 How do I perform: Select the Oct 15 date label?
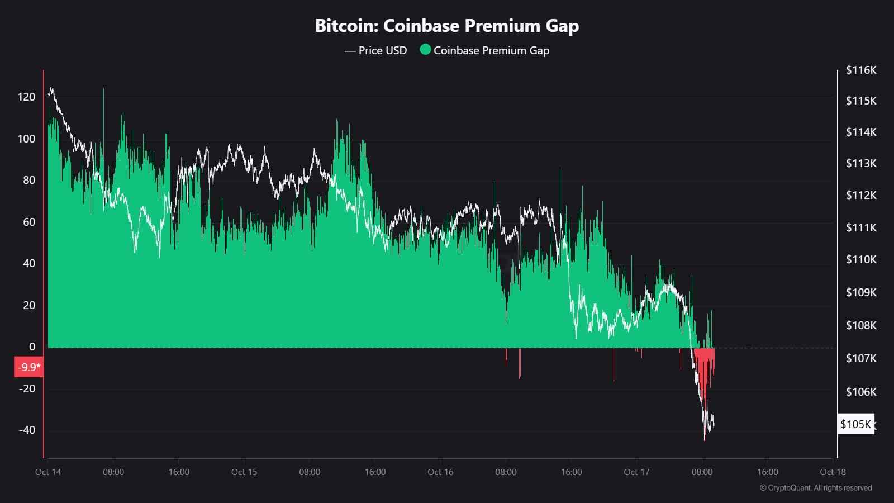(x=244, y=472)
